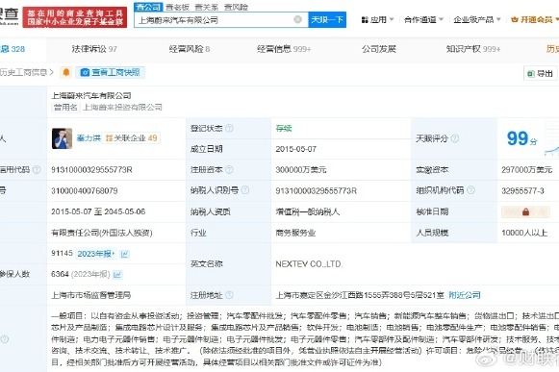
Task: Open the 2023年报 link
Action: pos(95,254)
